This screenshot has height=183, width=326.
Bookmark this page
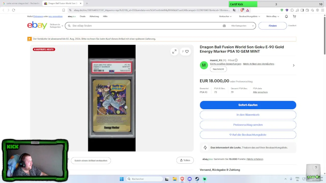coord(64,10)
